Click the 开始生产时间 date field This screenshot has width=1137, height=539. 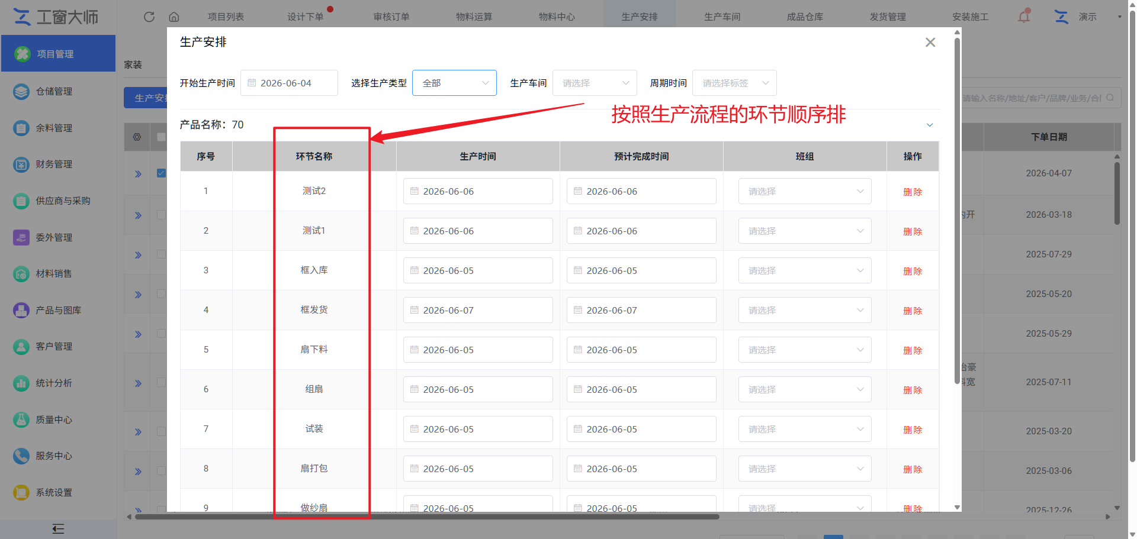click(x=289, y=83)
